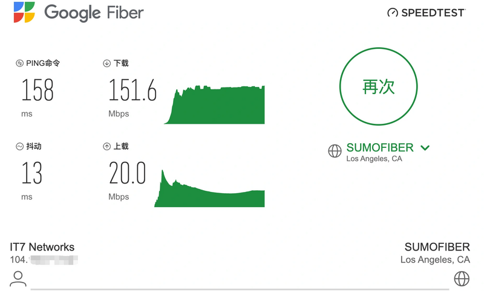Viewport: 484px width, 291px height.
Task: Click the 151.6 Mbps download result
Action: [x=132, y=91]
